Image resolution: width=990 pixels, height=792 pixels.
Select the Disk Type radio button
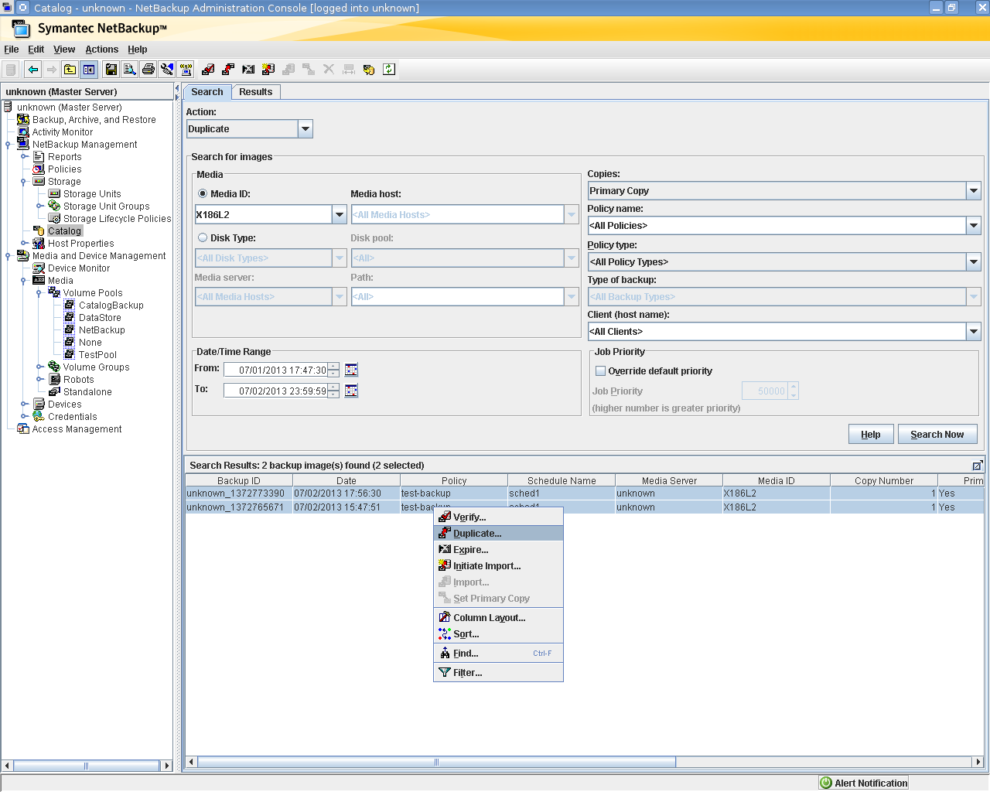(203, 238)
